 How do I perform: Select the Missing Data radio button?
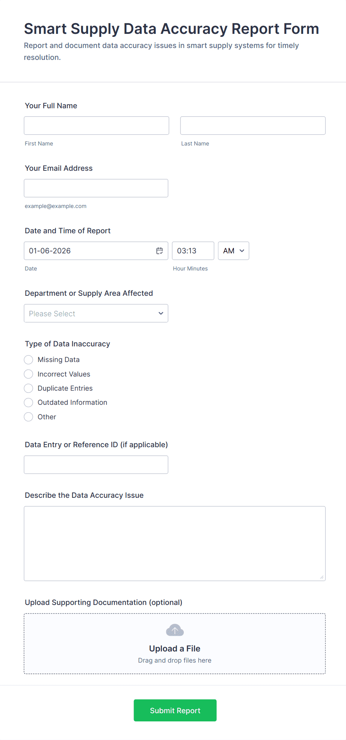pos(28,359)
